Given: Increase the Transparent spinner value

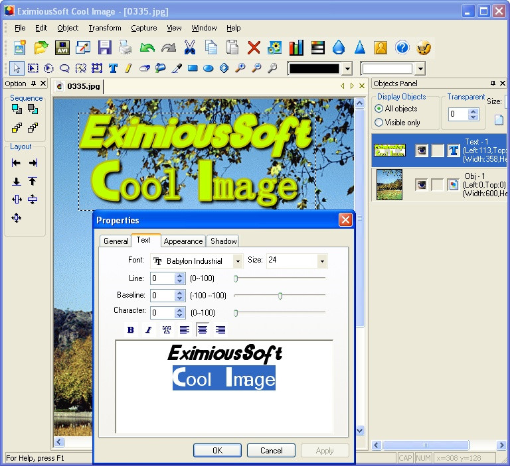Looking at the screenshot, I should pyautogui.click(x=473, y=111).
